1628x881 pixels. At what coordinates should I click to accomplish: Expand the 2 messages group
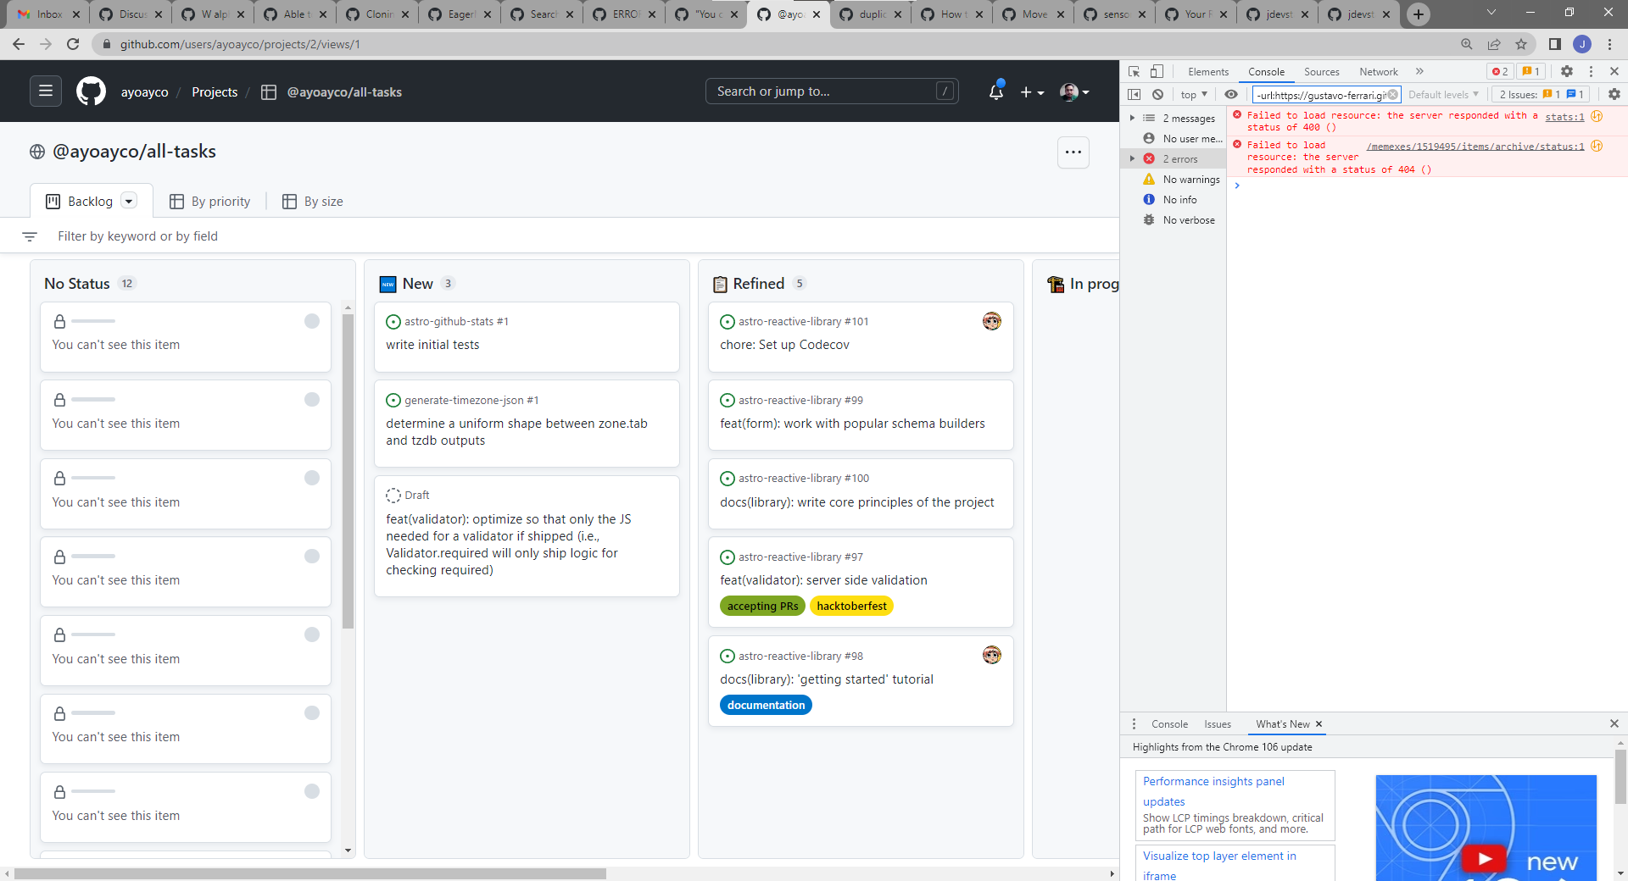1132,118
